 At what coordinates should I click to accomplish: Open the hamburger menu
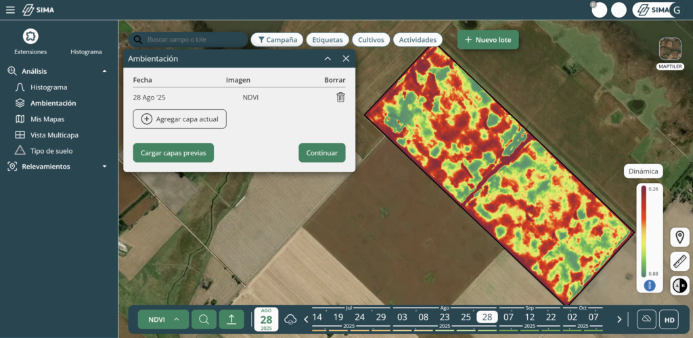coord(9,9)
